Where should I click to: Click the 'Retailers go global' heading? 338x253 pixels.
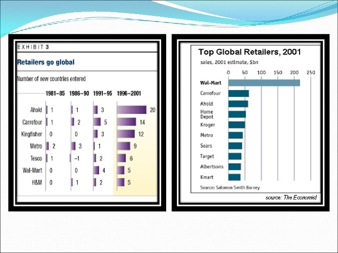(46, 62)
